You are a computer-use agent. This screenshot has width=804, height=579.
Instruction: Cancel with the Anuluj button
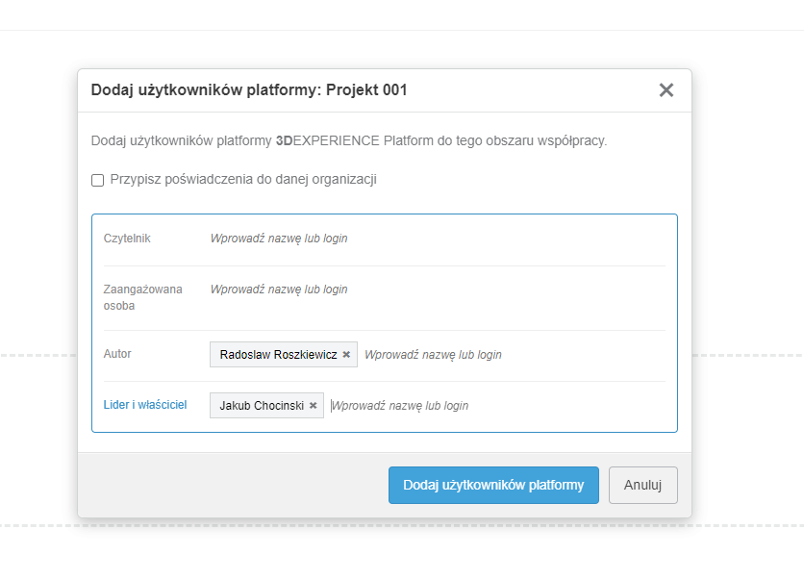pos(642,486)
